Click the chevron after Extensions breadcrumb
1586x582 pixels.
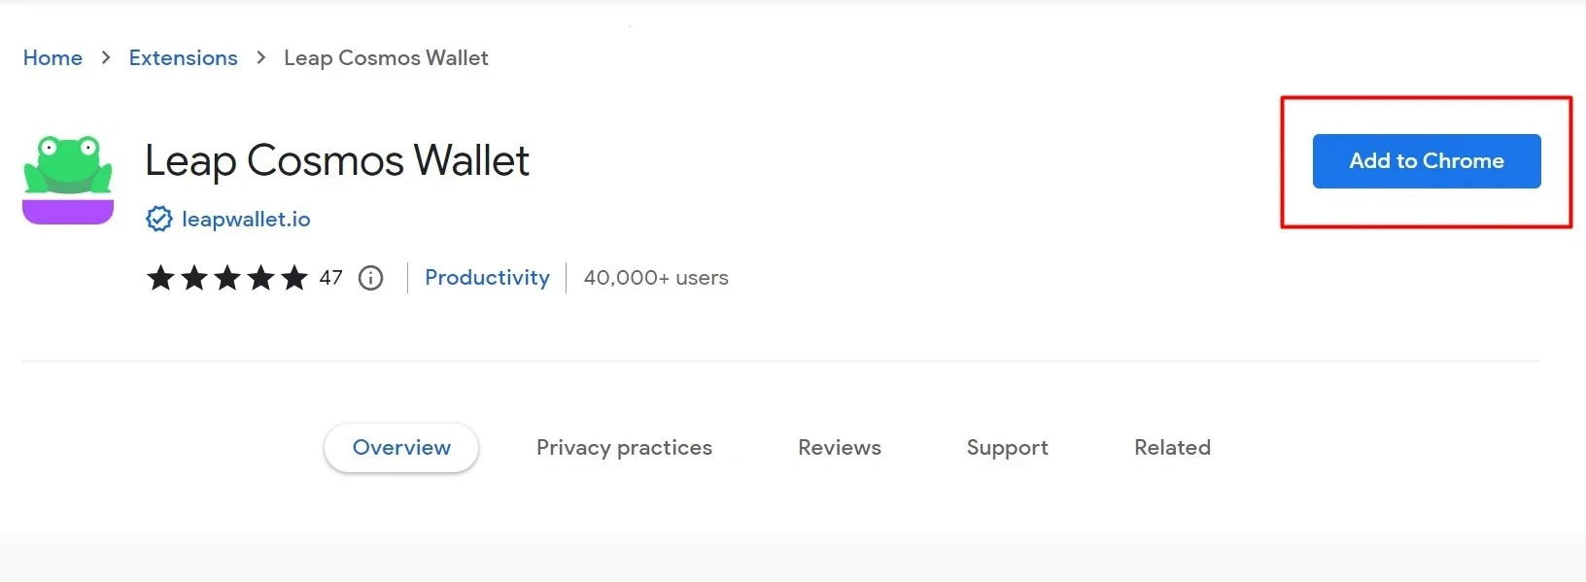click(x=260, y=58)
